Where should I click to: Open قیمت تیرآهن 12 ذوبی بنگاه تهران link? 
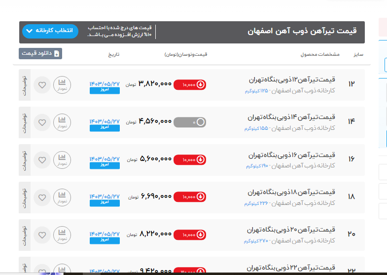(x=291, y=79)
